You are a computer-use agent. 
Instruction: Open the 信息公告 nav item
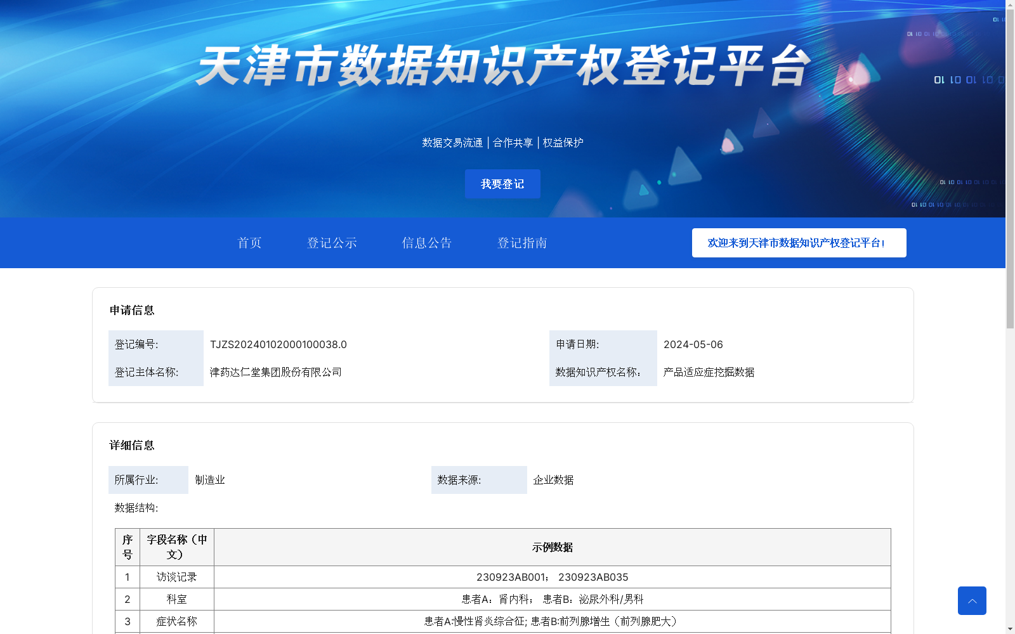pyautogui.click(x=427, y=243)
